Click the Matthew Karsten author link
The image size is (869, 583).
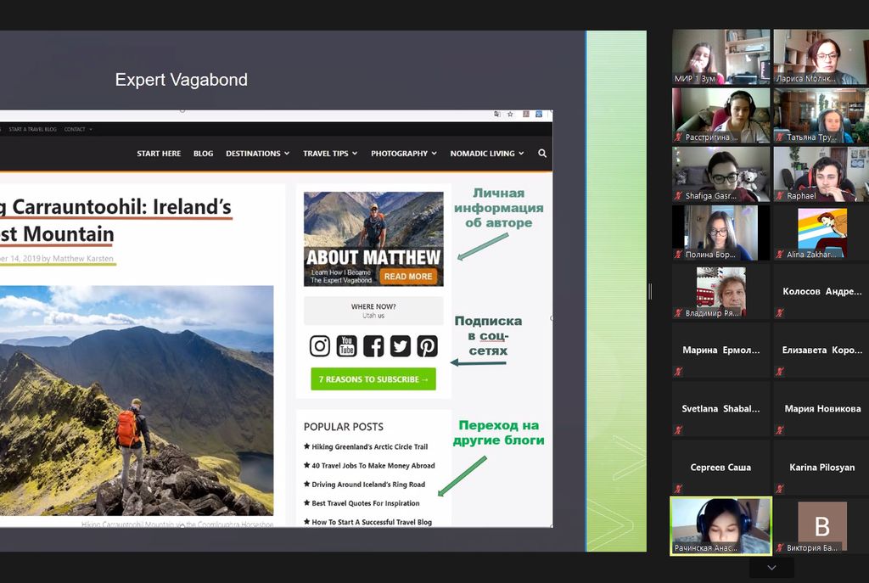click(x=82, y=258)
